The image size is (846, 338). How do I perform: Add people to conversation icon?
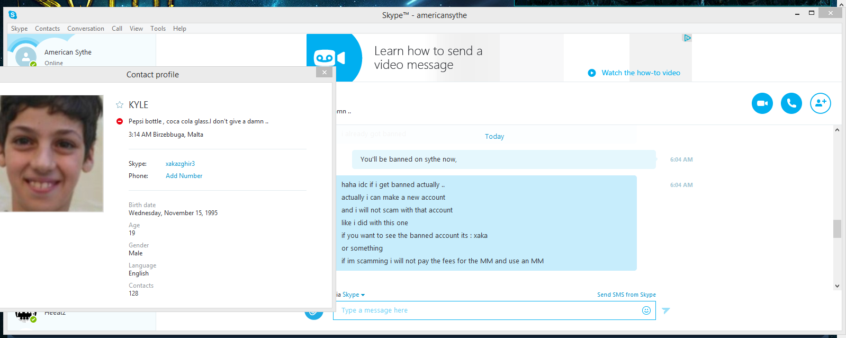(x=821, y=103)
